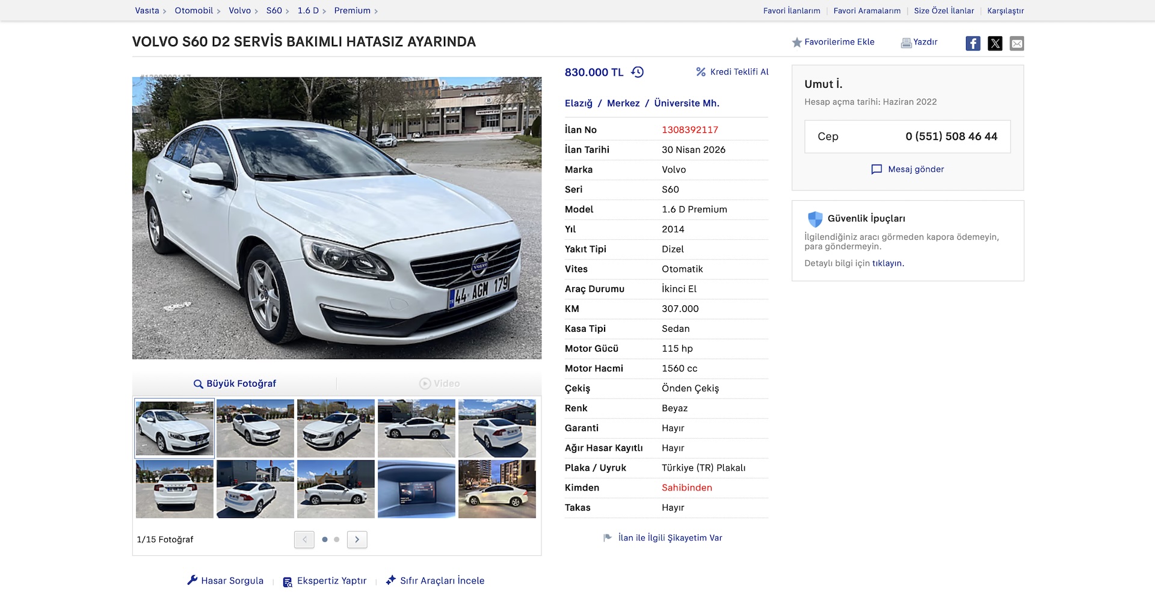Click seller name Umut İ.
Image resolution: width=1155 pixels, height=592 pixels.
coord(823,84)
